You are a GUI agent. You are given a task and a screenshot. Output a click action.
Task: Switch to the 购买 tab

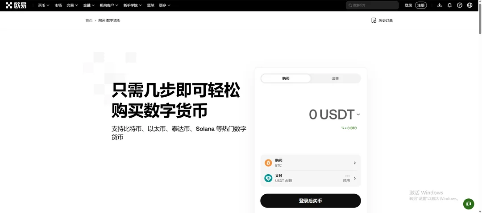click(286, 78)
